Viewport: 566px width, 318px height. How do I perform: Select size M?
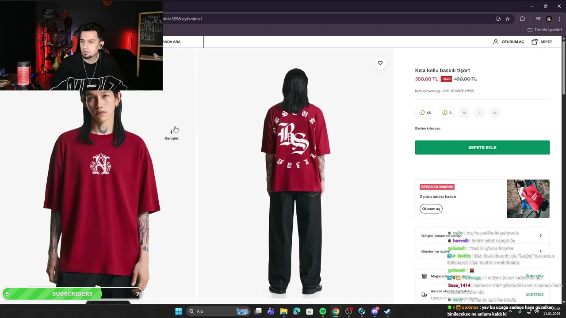click(x=464, y=113)
